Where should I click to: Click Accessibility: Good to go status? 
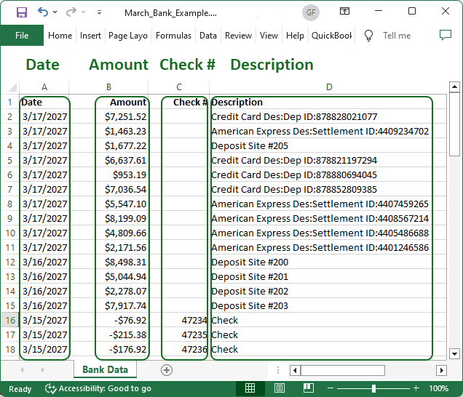pyautogui.click(x=98, y=389)
